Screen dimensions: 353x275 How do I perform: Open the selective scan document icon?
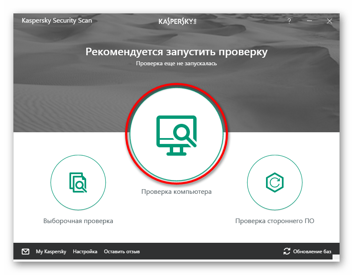pyautogui.click(x=78, y=182)
